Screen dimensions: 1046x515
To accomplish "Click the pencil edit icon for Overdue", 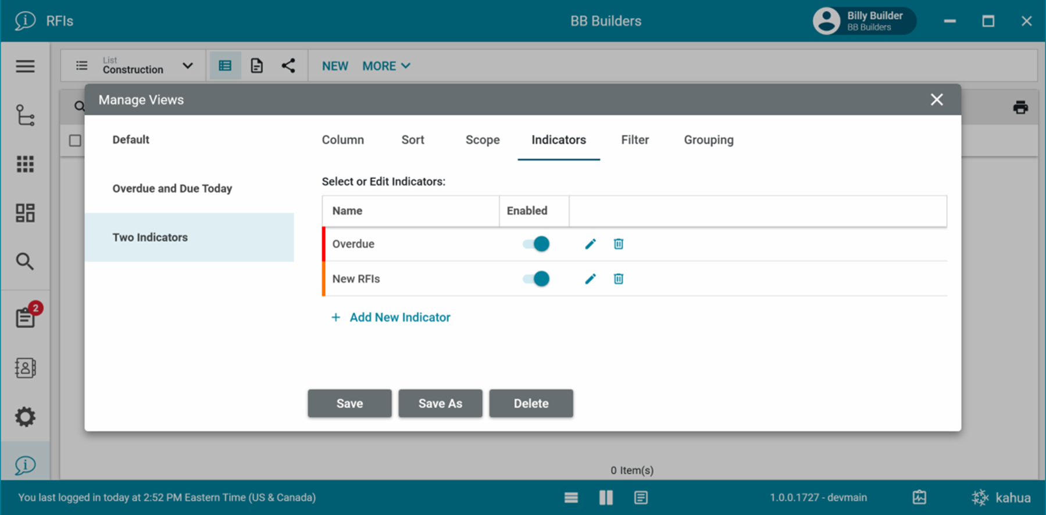I will pyautogui.click(x=590, y=244).
